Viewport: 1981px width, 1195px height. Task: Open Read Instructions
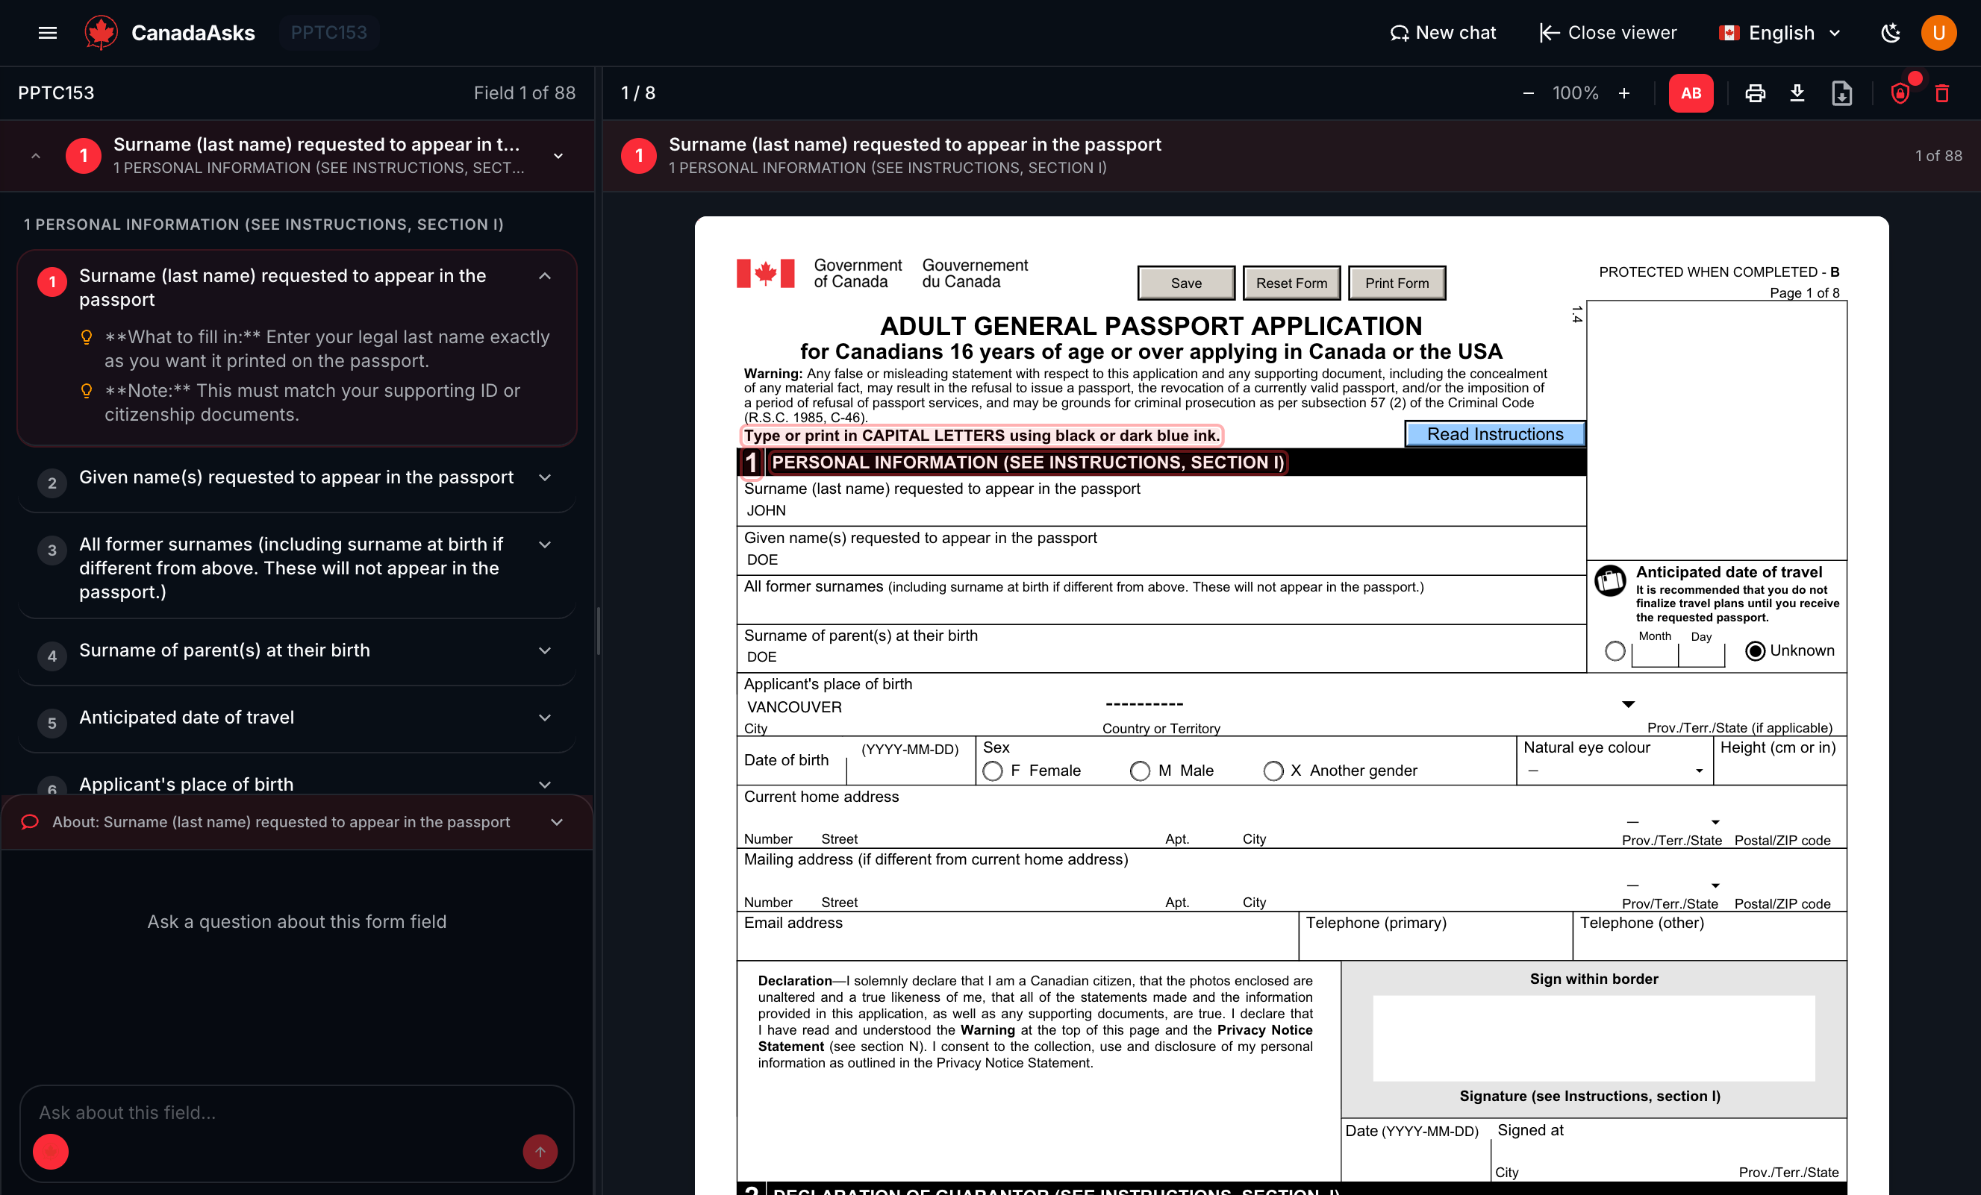tap(1493, 434)
